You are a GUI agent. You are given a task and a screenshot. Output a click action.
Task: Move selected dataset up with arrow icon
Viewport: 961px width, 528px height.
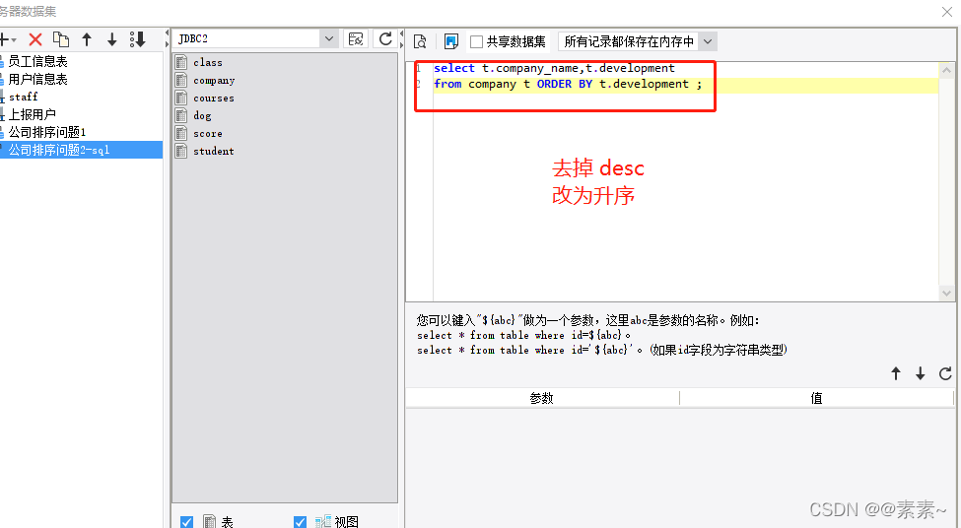(x=87, y=39)
